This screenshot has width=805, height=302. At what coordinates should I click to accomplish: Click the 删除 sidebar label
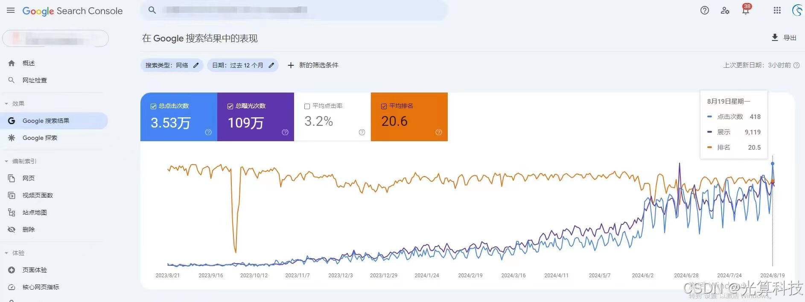(x=29, y=229)
